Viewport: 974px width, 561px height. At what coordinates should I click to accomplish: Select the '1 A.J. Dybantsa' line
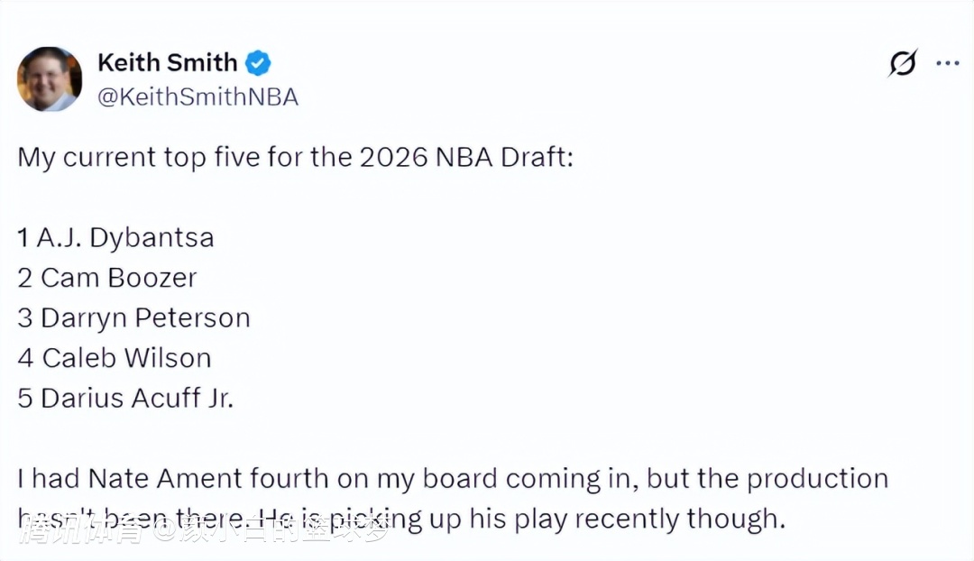pyautogui.click(x=115, y=237)
